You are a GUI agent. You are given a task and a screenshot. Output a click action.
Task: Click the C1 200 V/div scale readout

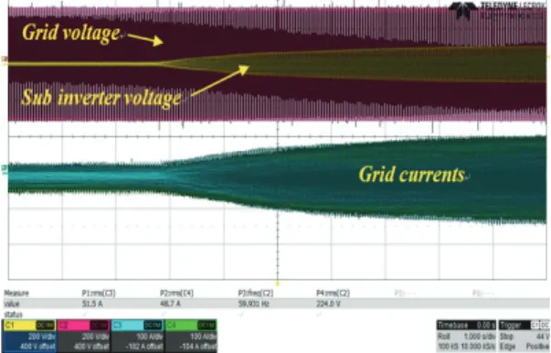(x=41, y=337)
